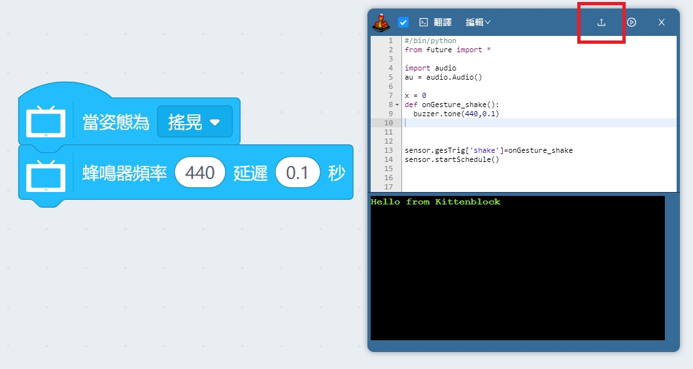Screen dimensions: 693x369
Task: Toggle the blue checkbox in code panel header
Action: pyautogui.click(x=403, y=22)
